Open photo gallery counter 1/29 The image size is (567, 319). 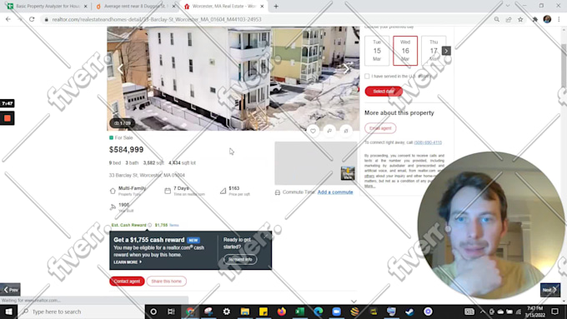tap(123, 123)
